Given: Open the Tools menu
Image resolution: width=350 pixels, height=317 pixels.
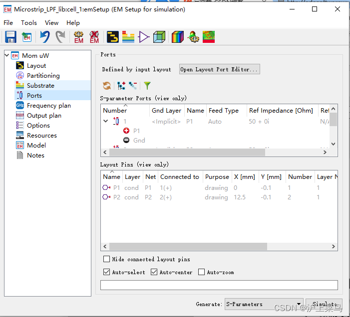Looking at the screenshot, I should (29, 23).
